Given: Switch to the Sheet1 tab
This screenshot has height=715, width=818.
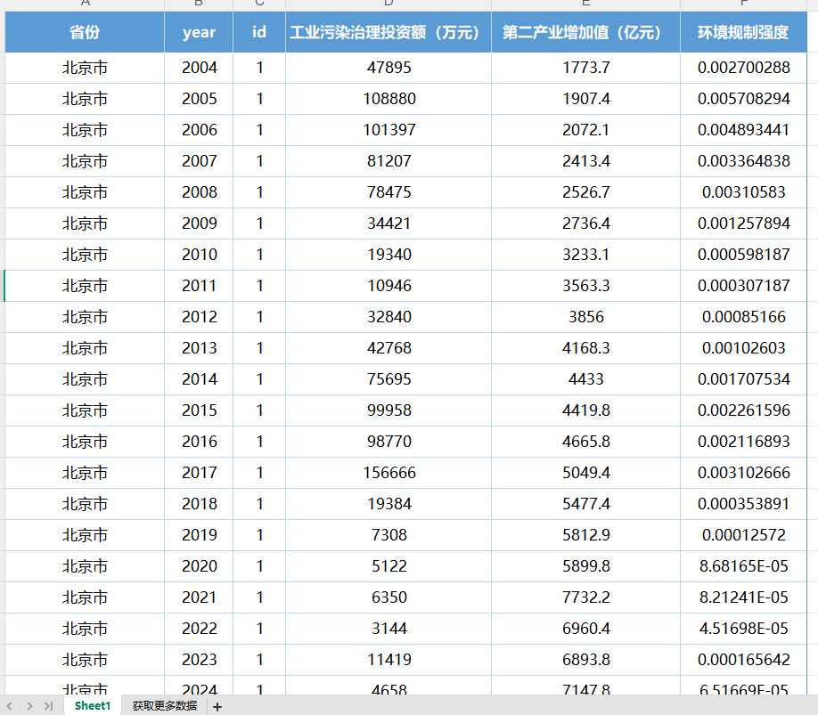Looking at the screenshot, I should click(93, 705).
